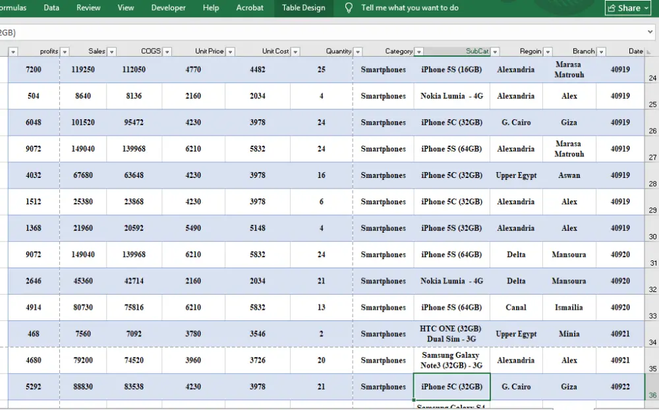
Task: Select the COGS cell 8136
Action: [134, 96]
